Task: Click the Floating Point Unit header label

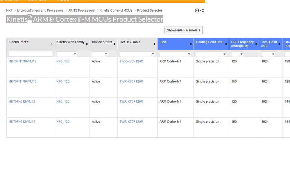Action: [209, 42]
